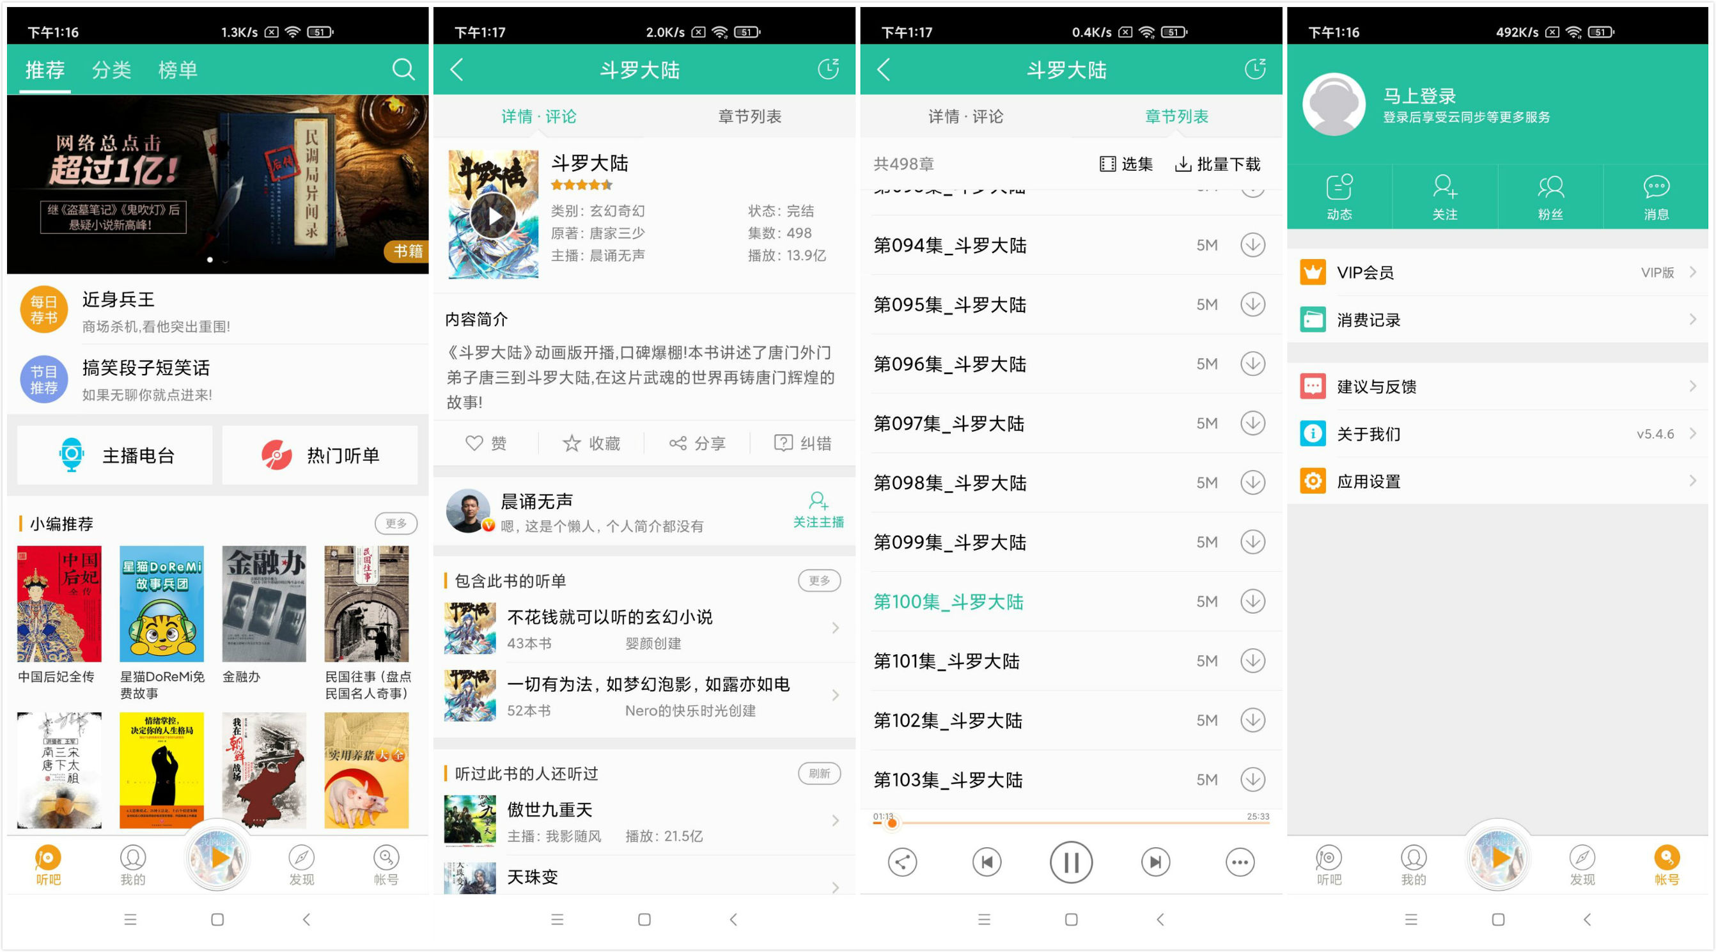This screenshot has width=1716, height=952.
Task: Download episode 第103集_斗罗大陆
Action: 1252,779
